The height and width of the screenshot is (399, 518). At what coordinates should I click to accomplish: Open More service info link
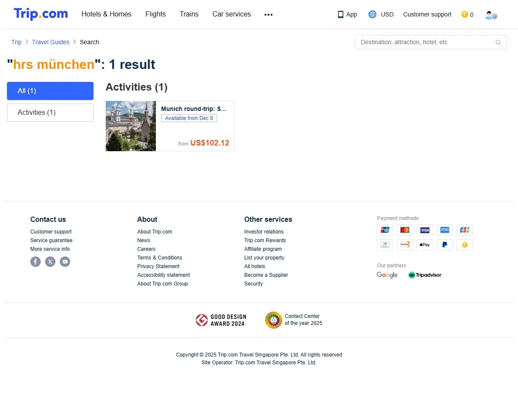tap(50, 249)
